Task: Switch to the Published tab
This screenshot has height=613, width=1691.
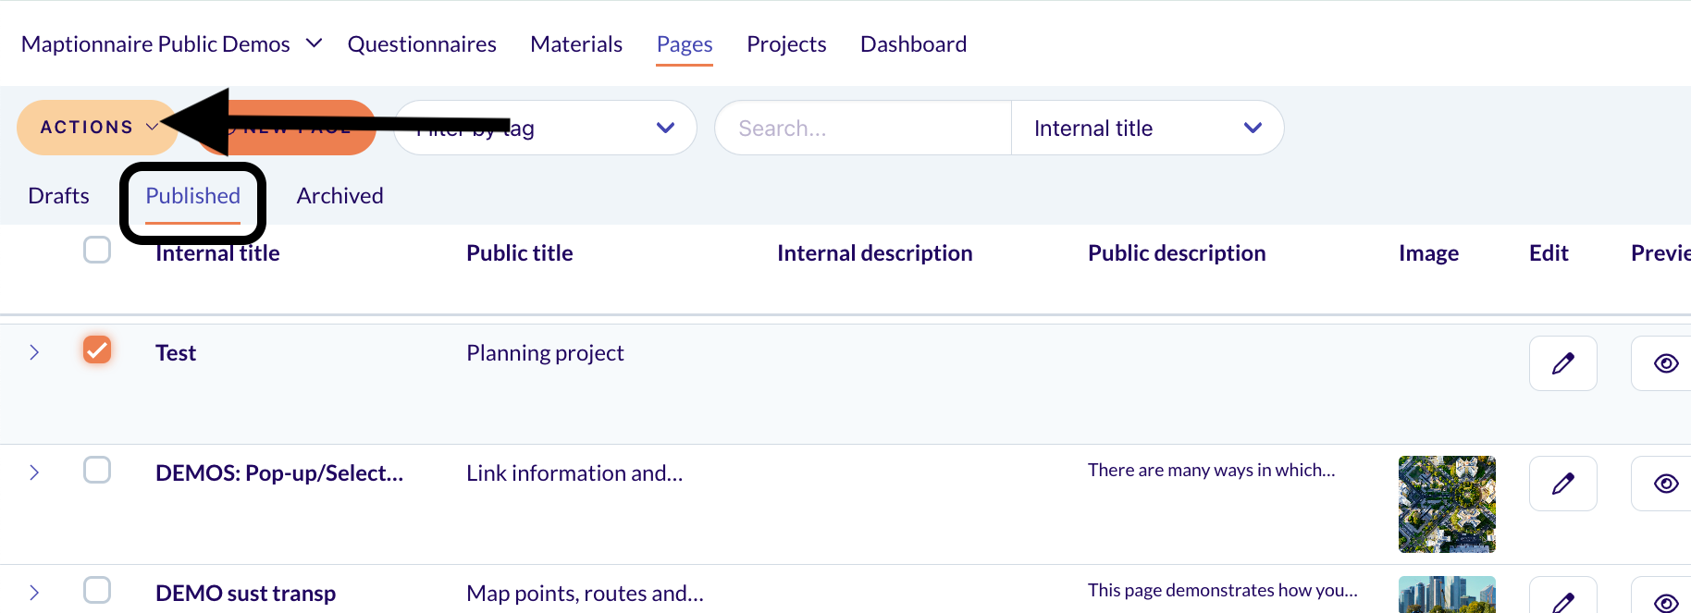Action: point(192,195)
